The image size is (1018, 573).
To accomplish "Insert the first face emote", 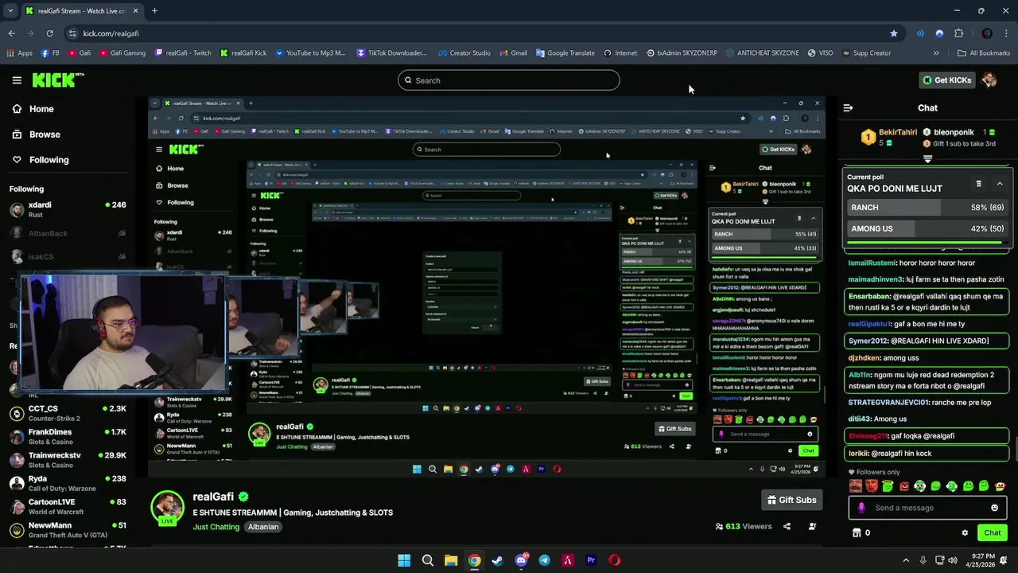I will tap(856, 486).
